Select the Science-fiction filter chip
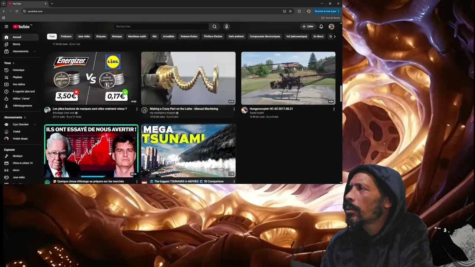The height and width of the screenshot is (267, 475). pyautogui.click(x=189, y=36)
